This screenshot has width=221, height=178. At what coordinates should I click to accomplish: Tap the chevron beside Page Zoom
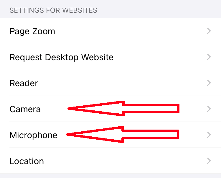(x=209, y=31)
